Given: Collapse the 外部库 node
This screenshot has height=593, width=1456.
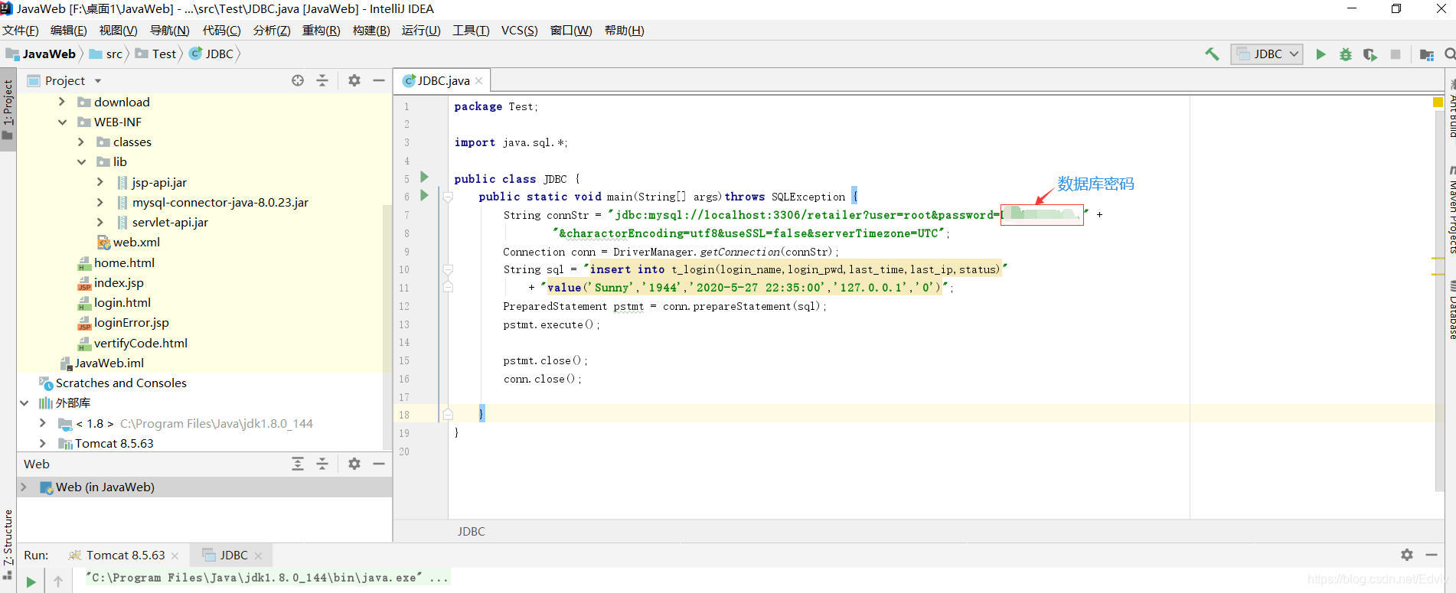Looking at the screenshot, I should point(24,402).
